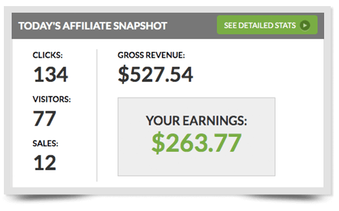Click the Sales label

point(45,143)
